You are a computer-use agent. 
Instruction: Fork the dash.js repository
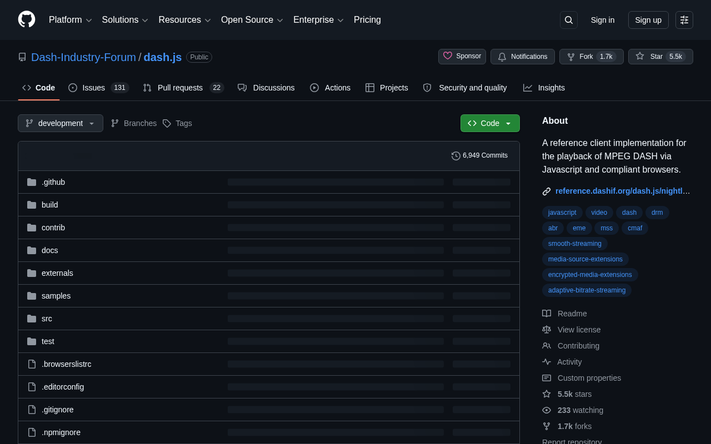[592, 57]
